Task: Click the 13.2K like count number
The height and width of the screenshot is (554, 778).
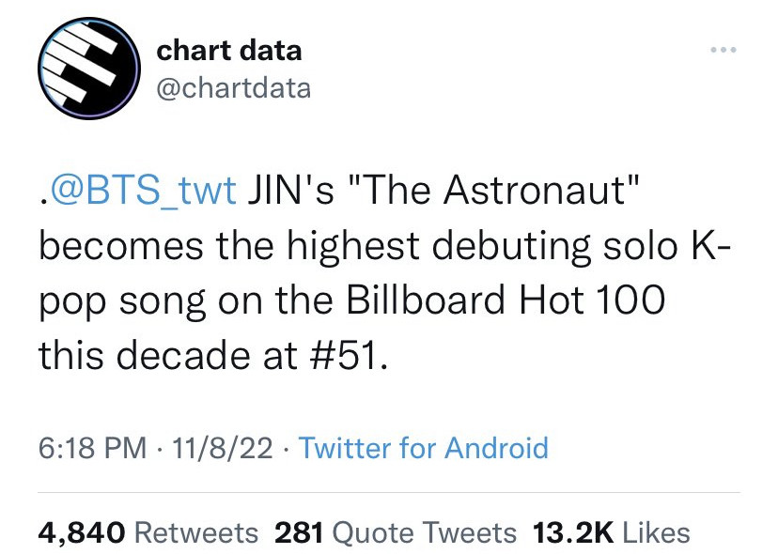Action: pyautogui.click(x=573, y=533)
